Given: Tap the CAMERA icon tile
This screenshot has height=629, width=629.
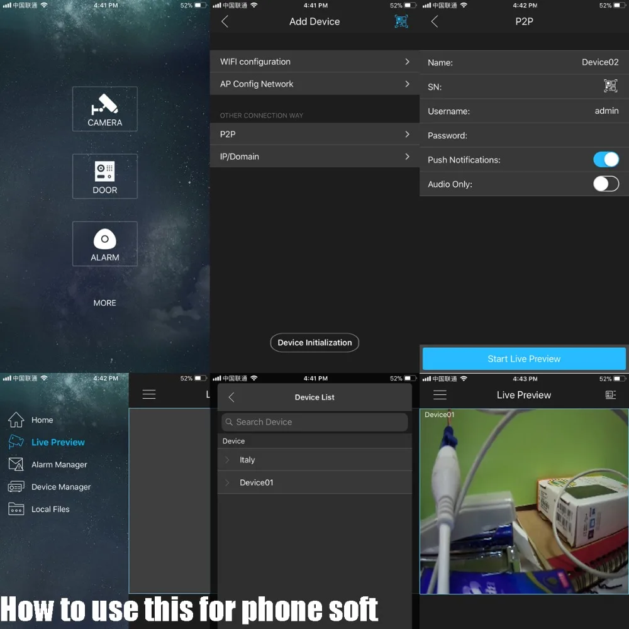Looking at the screenshot, I should tap(104, 109).
